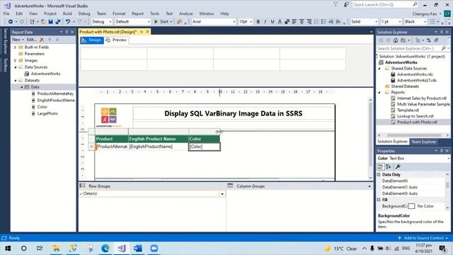The width and height of the screenshot is (453, 255).
Task: Open the Report menu
Action: [x=137, y=13]
